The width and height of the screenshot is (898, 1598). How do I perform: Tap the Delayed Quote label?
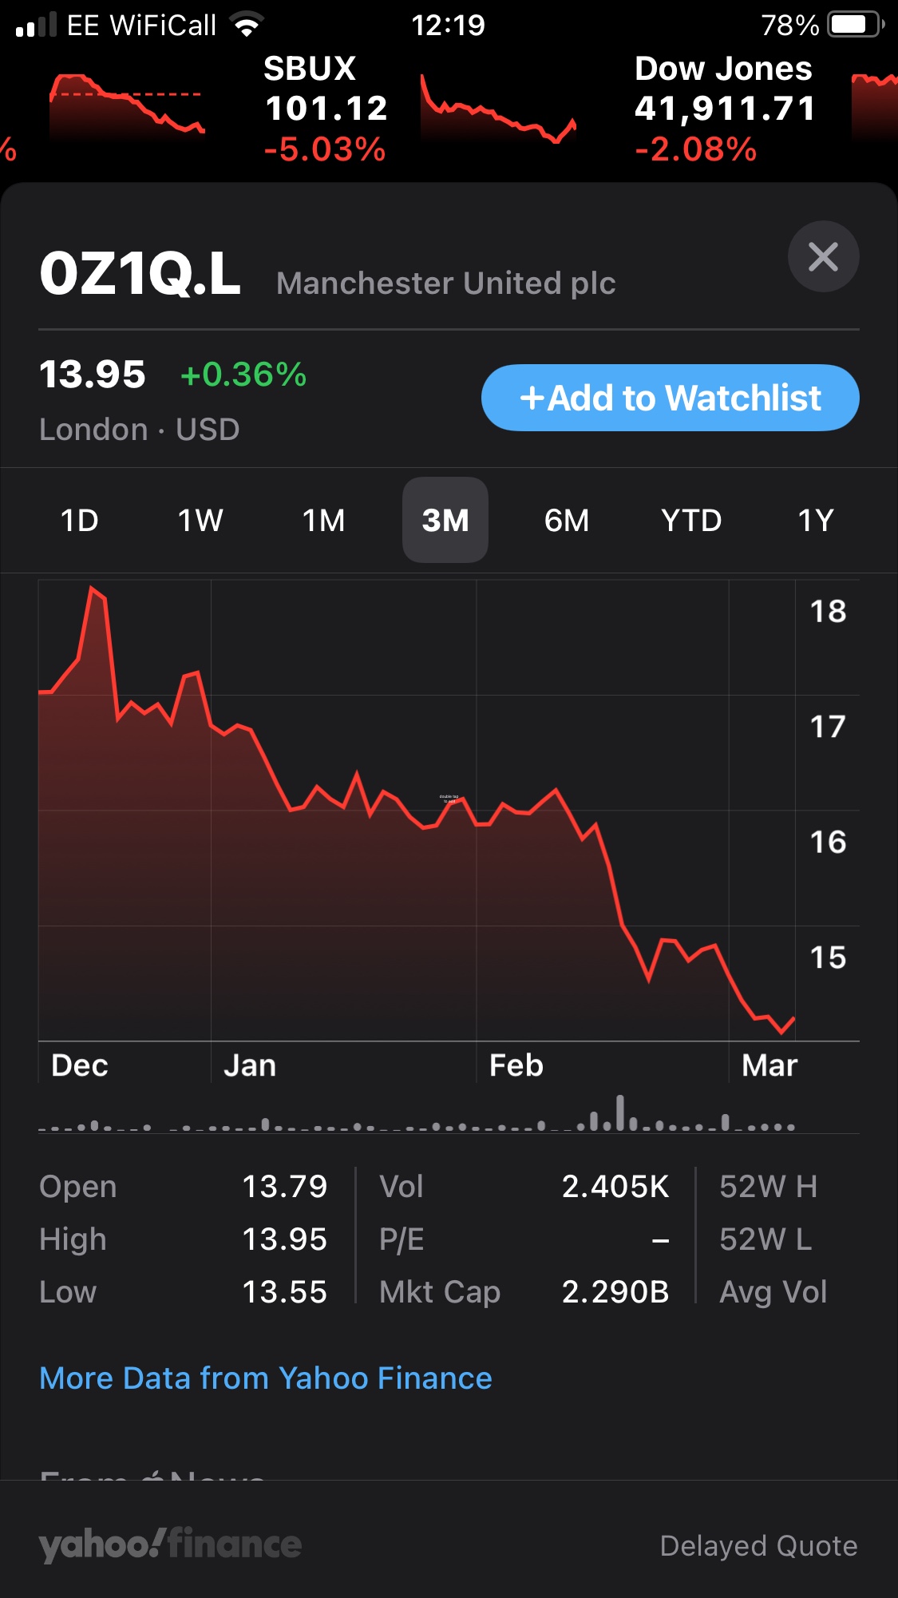[758, 1546]
